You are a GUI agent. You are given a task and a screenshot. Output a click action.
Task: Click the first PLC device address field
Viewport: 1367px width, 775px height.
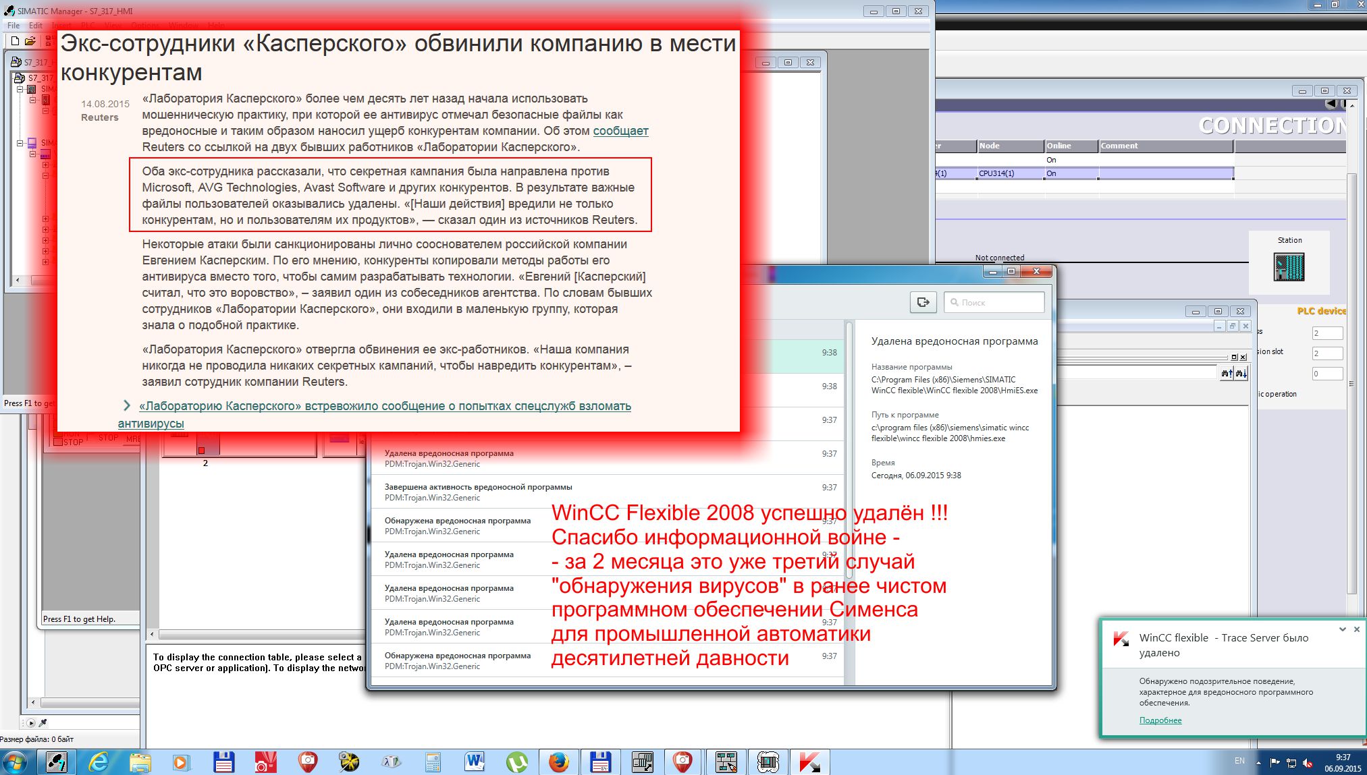pyautogui.click(x=1327, y=333)
